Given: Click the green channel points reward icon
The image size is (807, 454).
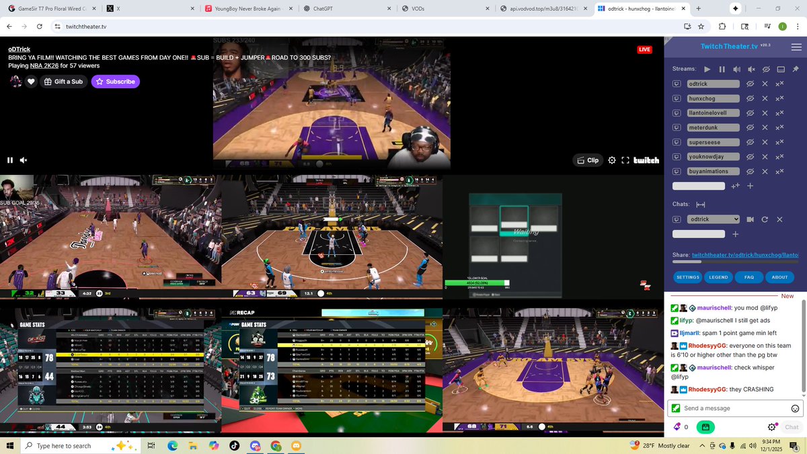Looking at the screenshot, I should point(705,427).
